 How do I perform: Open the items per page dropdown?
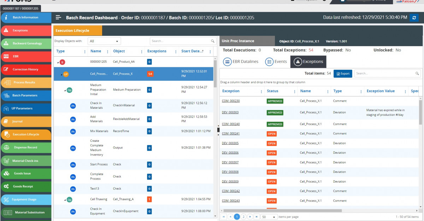click(269, 217)
